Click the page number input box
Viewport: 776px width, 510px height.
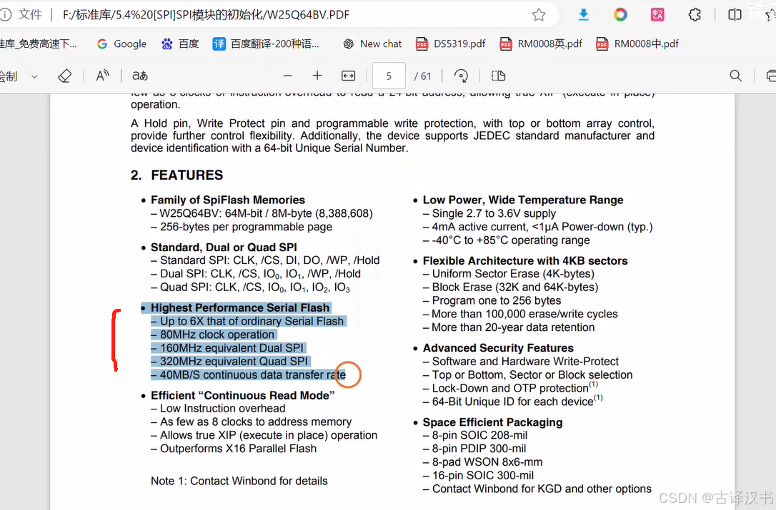[389, 76]
